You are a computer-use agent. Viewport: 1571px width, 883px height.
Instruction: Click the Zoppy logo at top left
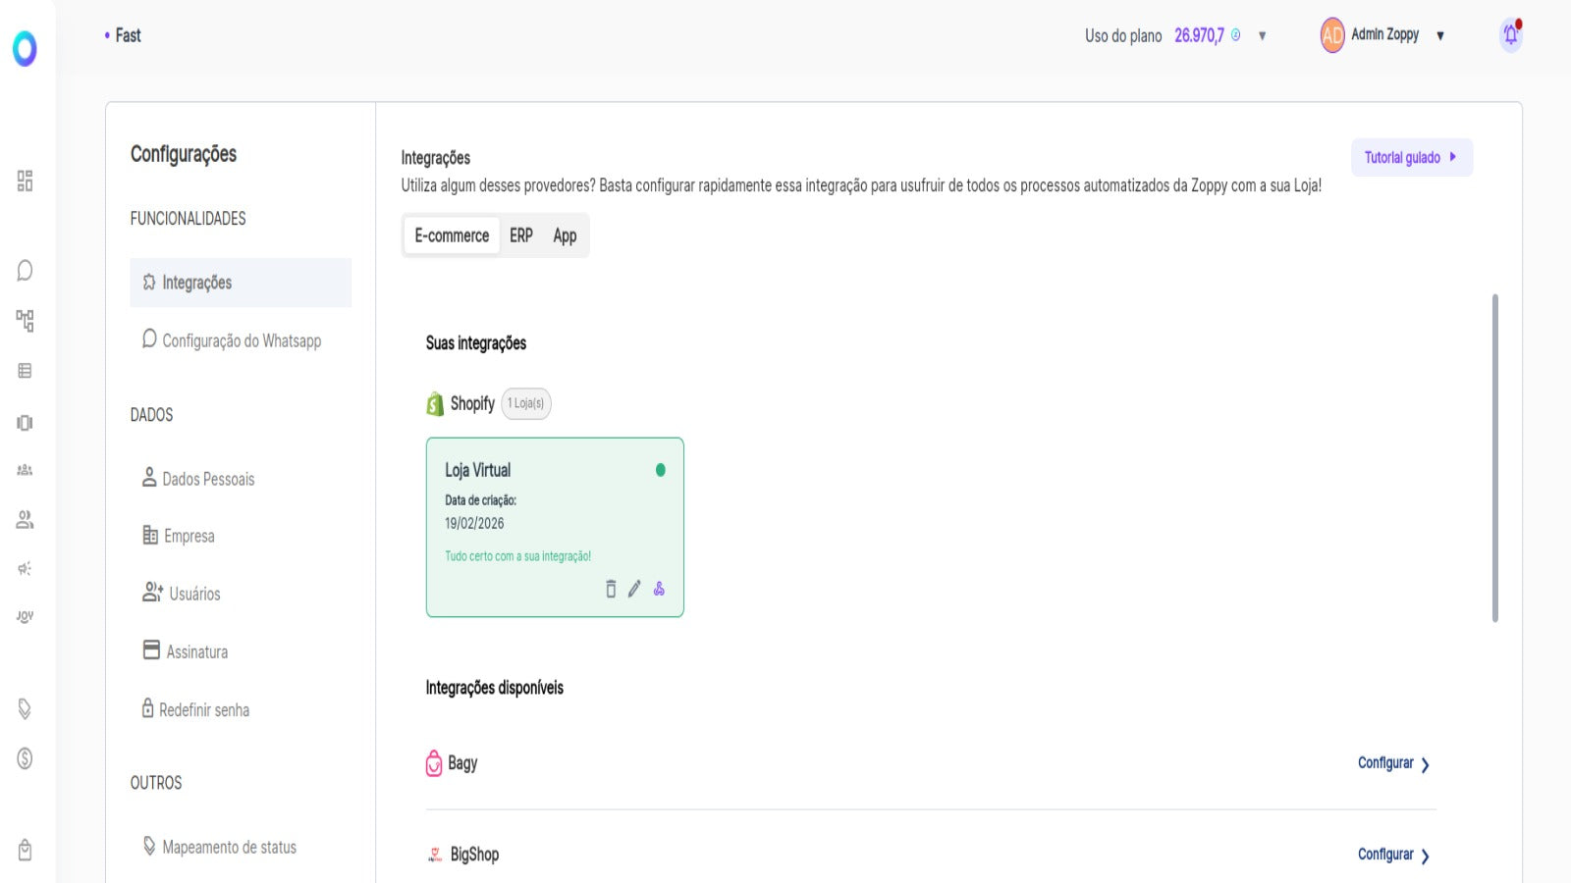tap(25, 47)
